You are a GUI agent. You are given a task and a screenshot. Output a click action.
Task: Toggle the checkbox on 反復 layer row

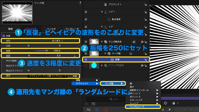click(x=86, y=59)
